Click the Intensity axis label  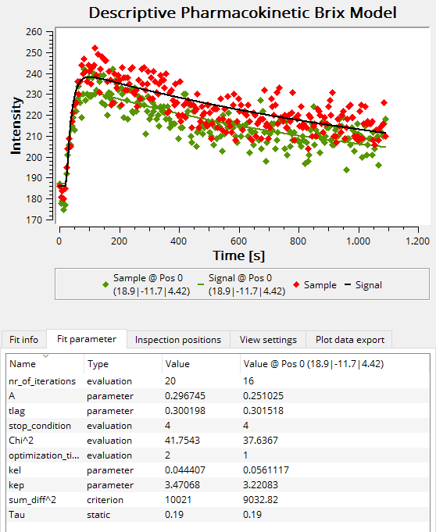click(16, 126)
